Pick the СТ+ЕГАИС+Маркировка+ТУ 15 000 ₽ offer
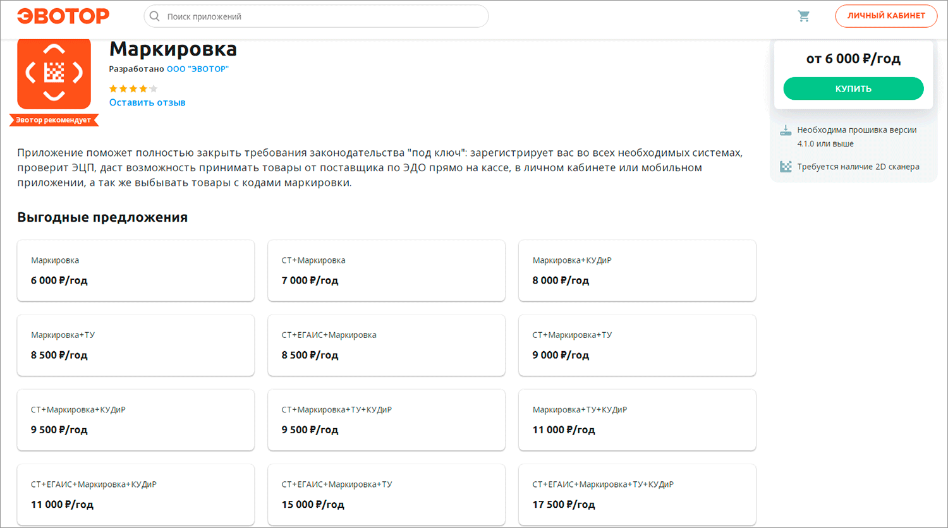The width and height of the screenshot is (948, 528). tap(387, 495)
